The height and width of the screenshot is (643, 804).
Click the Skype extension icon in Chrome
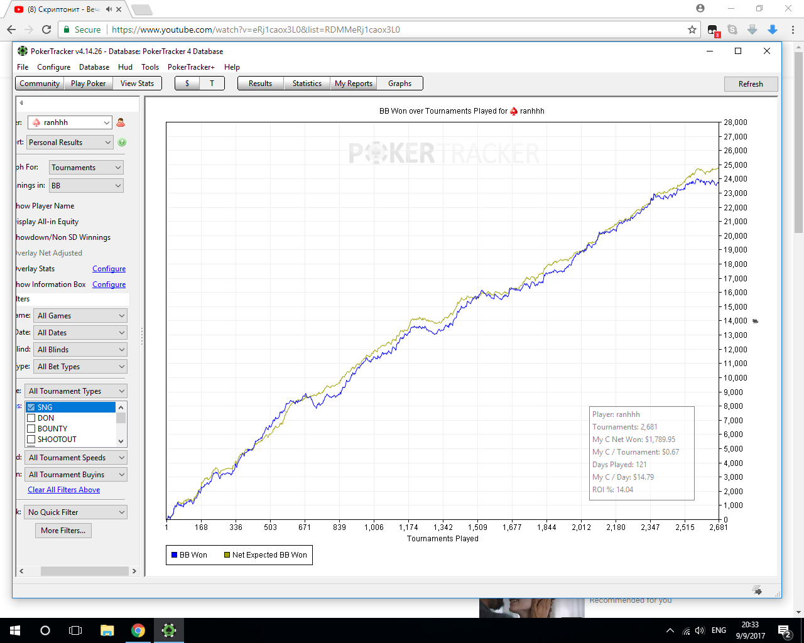(x=732, y=30)
